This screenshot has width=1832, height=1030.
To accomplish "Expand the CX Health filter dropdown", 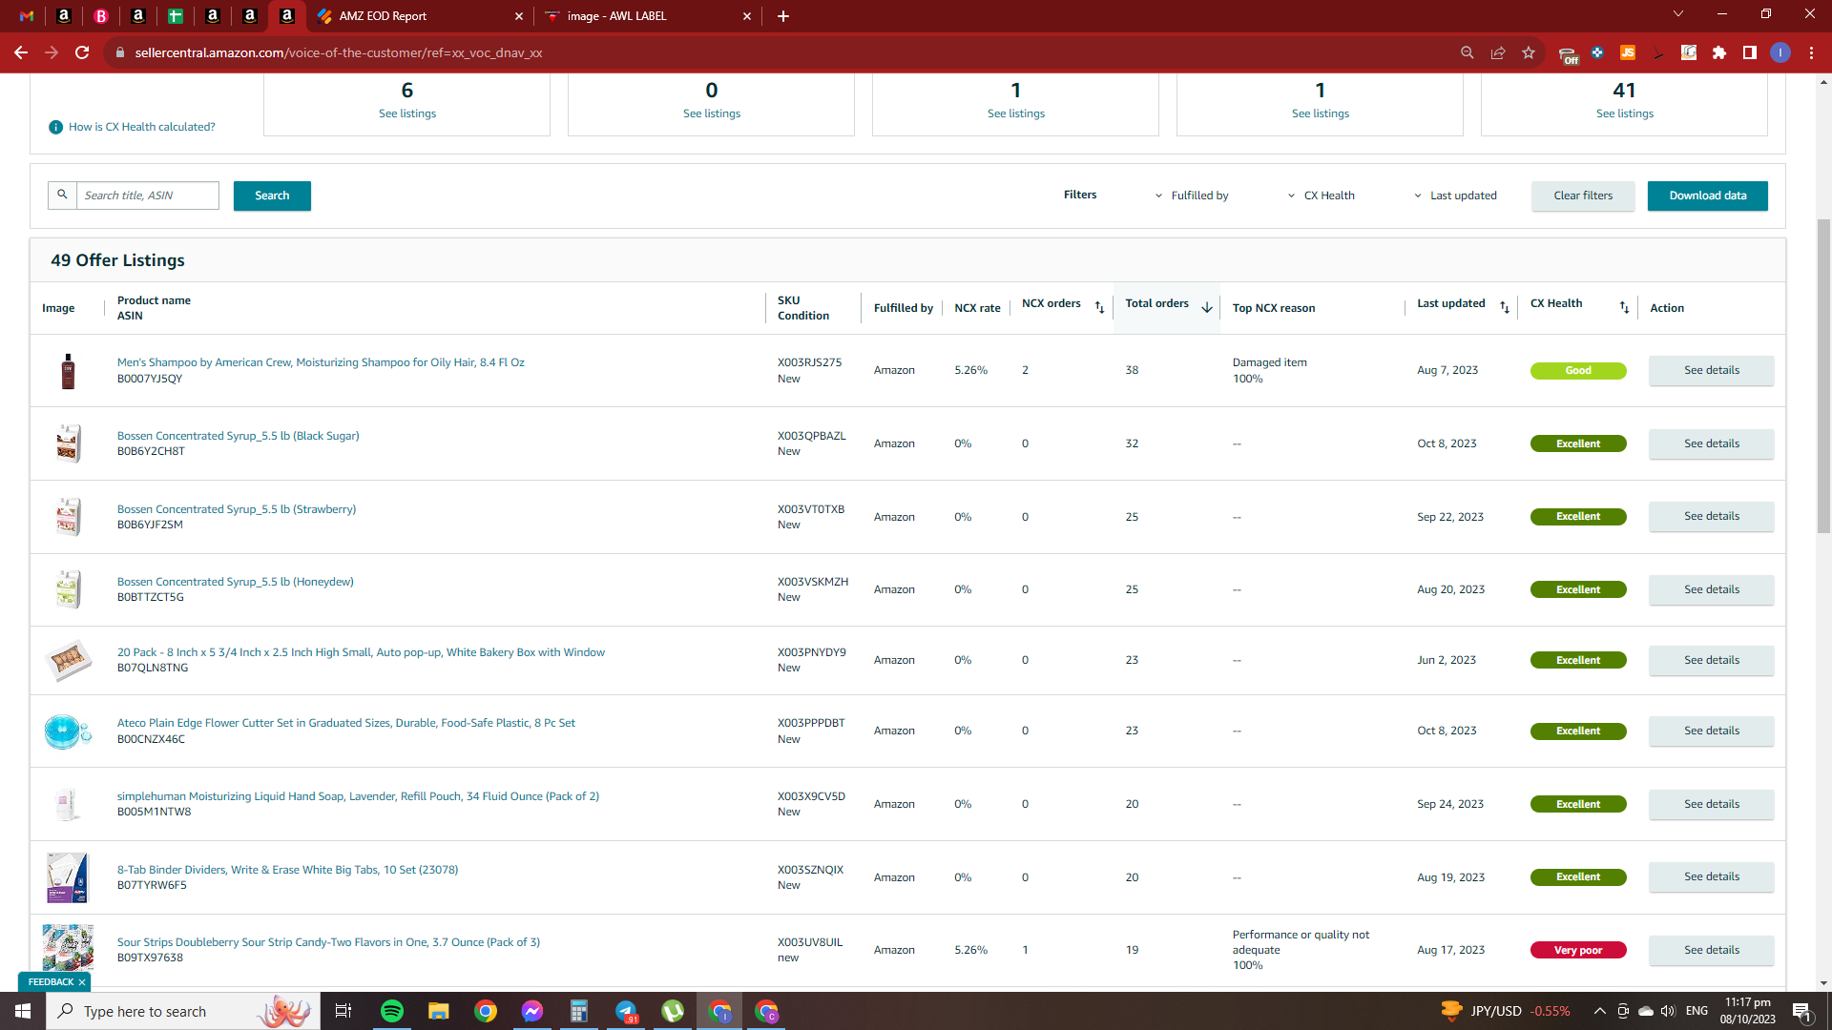I will [1322, 196].
